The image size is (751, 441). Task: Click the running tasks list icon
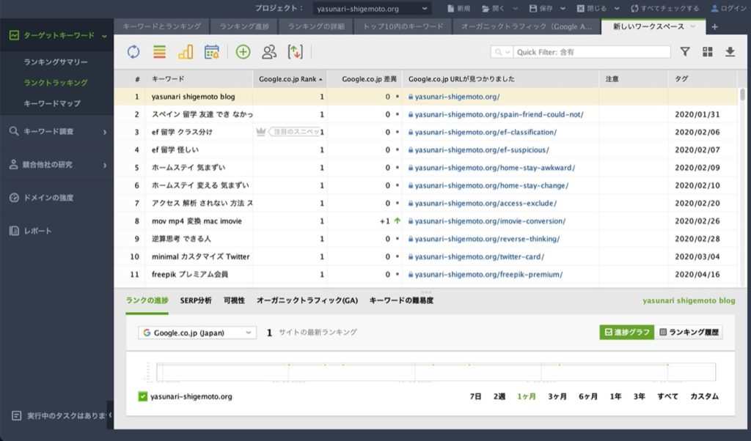[x=16, y=415]
